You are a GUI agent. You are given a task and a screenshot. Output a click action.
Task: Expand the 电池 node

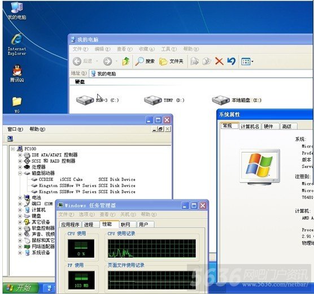(20, 198)
